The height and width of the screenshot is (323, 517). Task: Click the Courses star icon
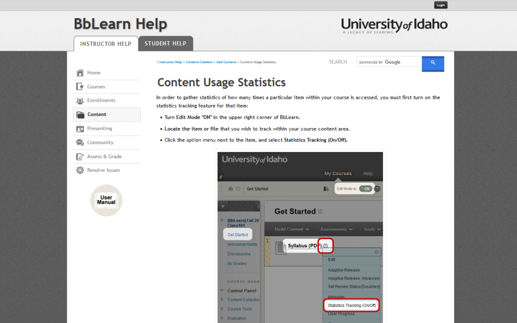(80, 87)
